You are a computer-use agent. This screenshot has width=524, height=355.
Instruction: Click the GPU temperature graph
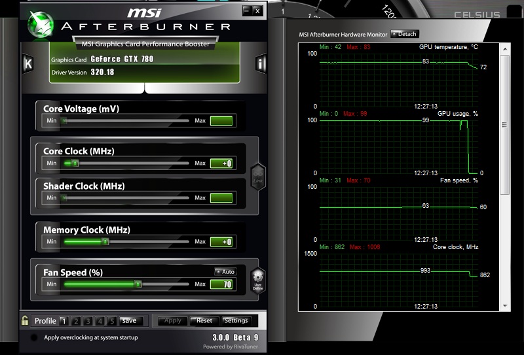399,80
